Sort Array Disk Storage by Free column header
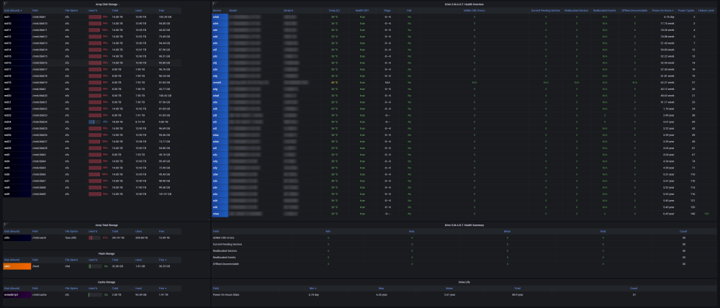 [161, 10]
